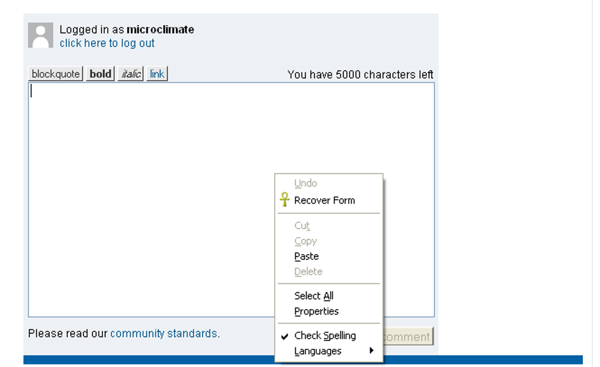Choose Paste from the context menu
The image size is (600, 367).
[306, 256]
